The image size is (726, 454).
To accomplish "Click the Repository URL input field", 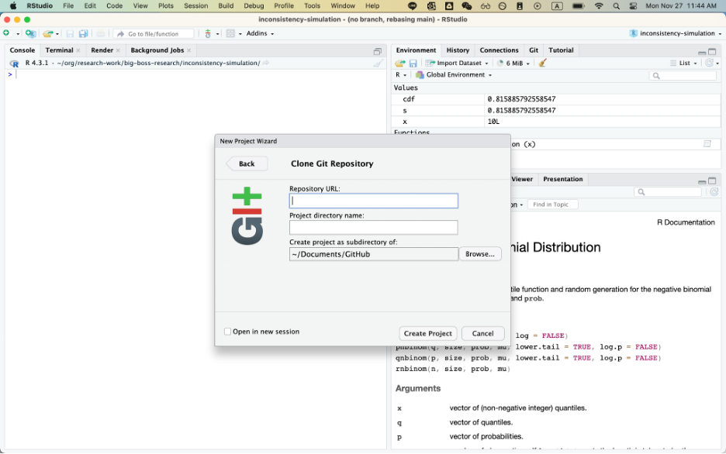I will click(374, 201).
